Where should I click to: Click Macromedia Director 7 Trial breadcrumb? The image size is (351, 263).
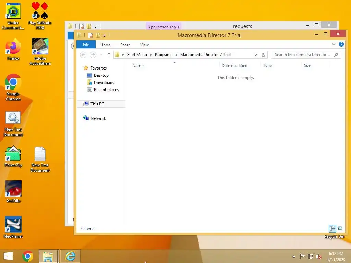point(205,55)
